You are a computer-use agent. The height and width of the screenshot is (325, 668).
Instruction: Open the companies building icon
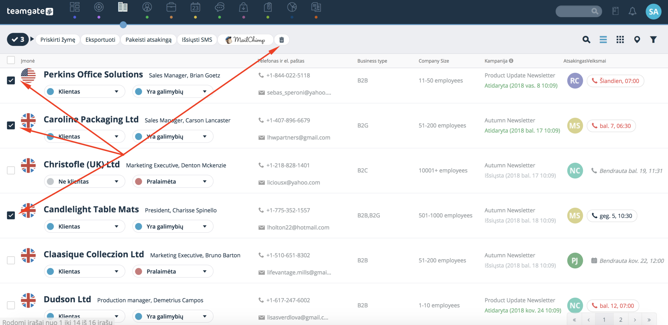point(123,7)
